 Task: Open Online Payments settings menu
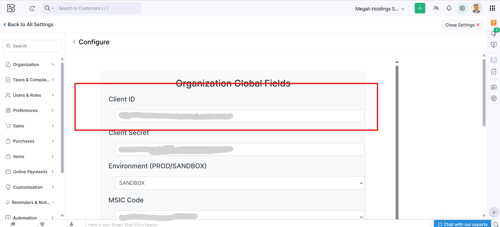point(30,172)
